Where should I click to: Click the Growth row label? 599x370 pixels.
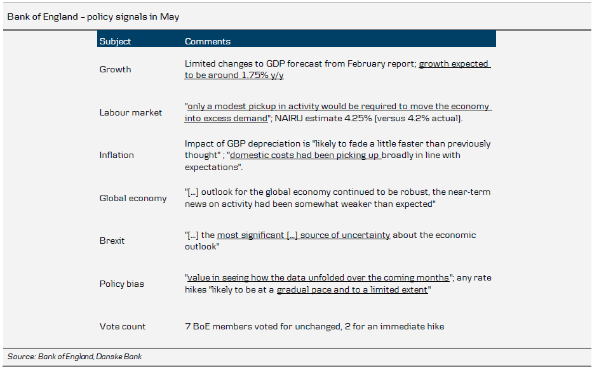tap(115, 69)
